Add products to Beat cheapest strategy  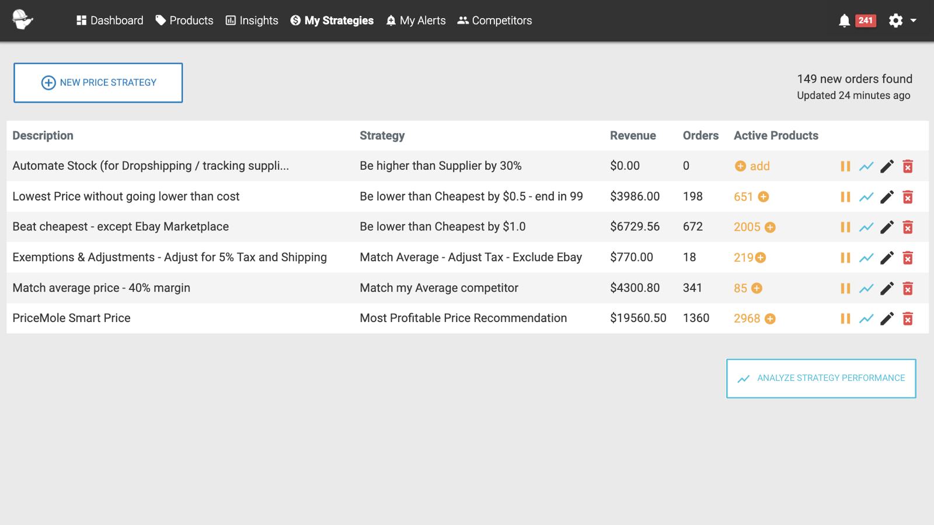coord(770,228)
